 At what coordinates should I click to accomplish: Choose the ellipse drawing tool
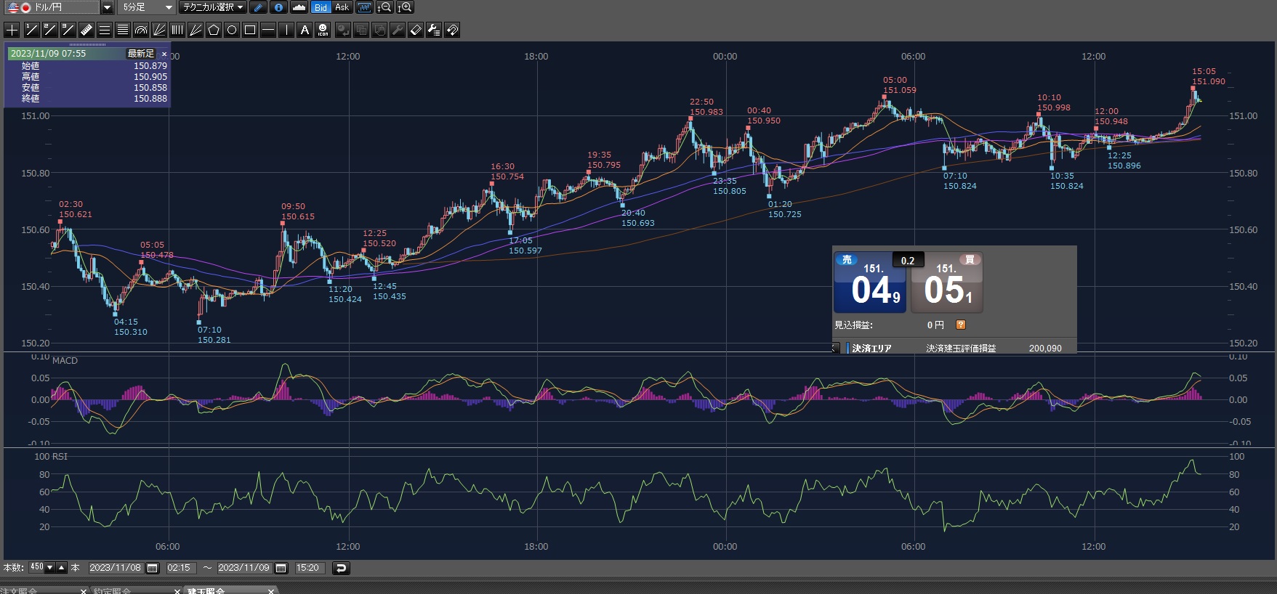pos(232,30)
